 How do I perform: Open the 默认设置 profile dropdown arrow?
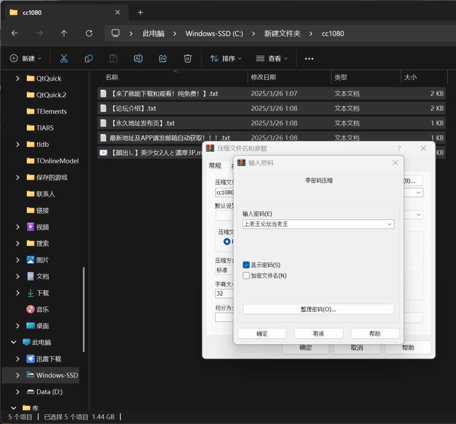click(419, 215)
